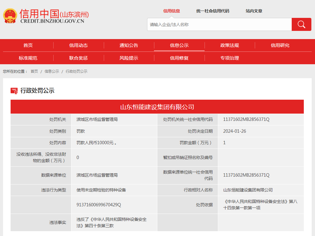Viewport: 315px width, 236px height.
Task: Open the 首页 navigation menu item
Action: [28, 45]
